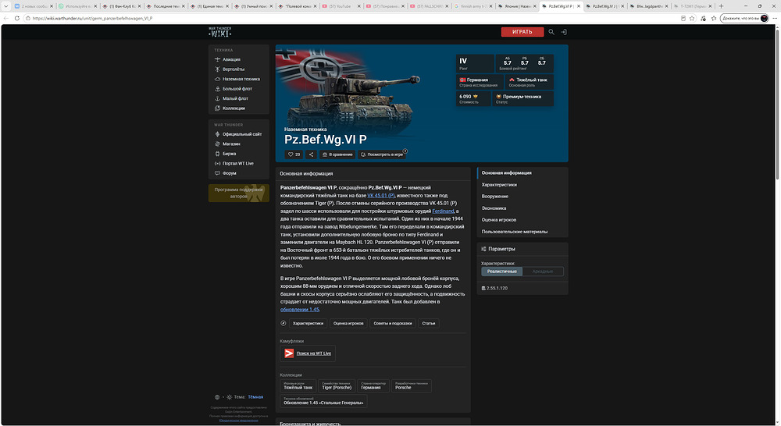Follow the VK 45.01 (P) link
781x426 pixels.
(381, 196)
